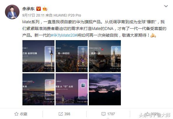Open the post options chevron menu
Viewport: 173px width, 119px height.
166,6
